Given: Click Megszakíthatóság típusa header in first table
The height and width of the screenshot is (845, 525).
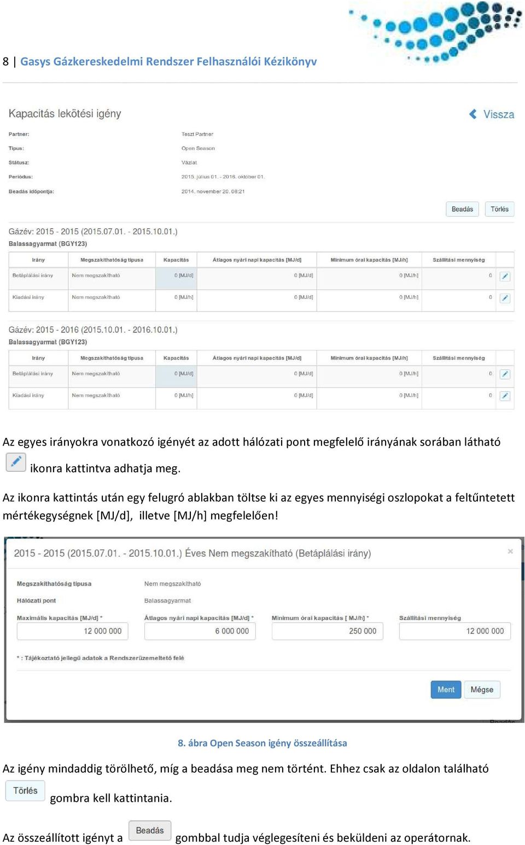Looking at the screenshot, I should coord(112,260).
